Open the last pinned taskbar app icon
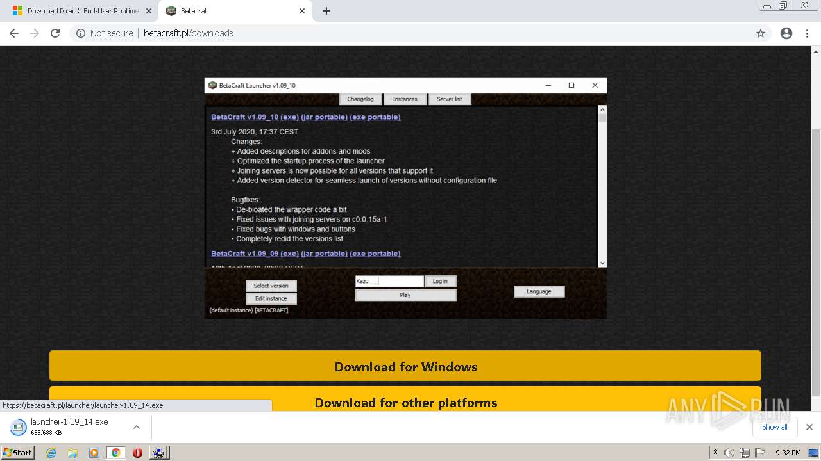This screenshot has height=461, width=821. click(158, 453)
